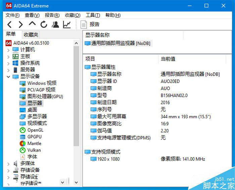Click the B156HAN02.0 model value
The height and width of the screenshot is (190, 235).
(174, 96)
